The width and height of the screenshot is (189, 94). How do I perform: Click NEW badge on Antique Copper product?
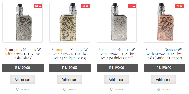tap(180, 6)
